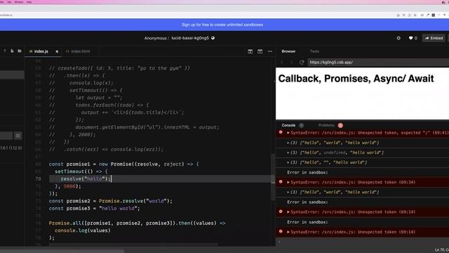The width and height of the screenshot is (449, 253).
Task: Click the small square button in sidebar
Action: coord(18,136)
